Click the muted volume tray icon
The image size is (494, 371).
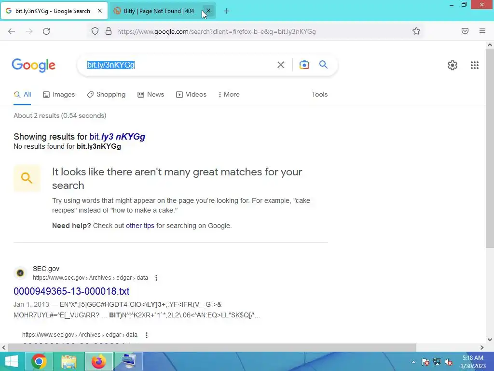449,362
